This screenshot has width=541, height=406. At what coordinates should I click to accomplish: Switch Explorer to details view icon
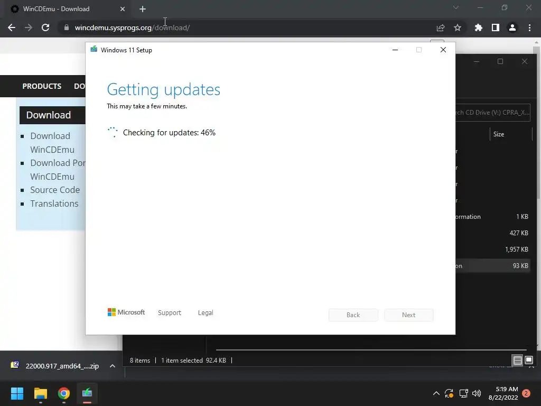518,361
